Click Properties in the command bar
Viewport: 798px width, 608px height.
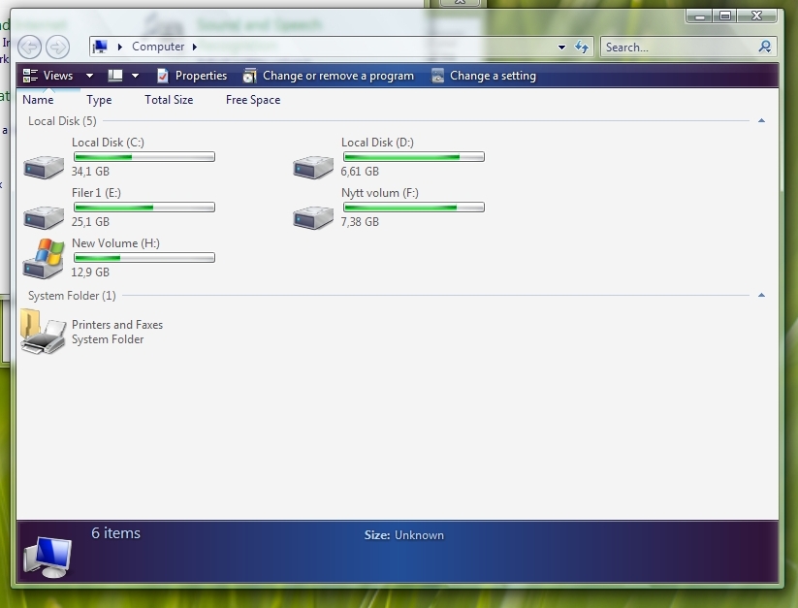[x=191, y=76]
